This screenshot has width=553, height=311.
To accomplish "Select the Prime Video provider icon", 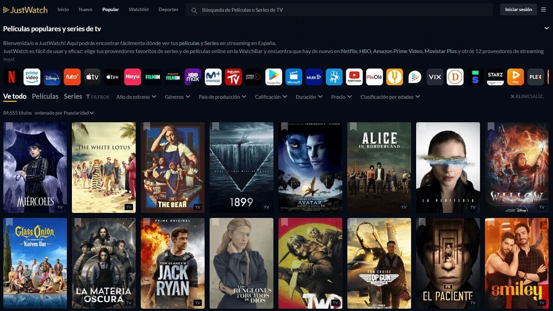I will pos(32,77).
